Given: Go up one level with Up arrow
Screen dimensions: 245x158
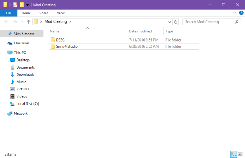Looking at the screenshot, I should pos(29,22).
